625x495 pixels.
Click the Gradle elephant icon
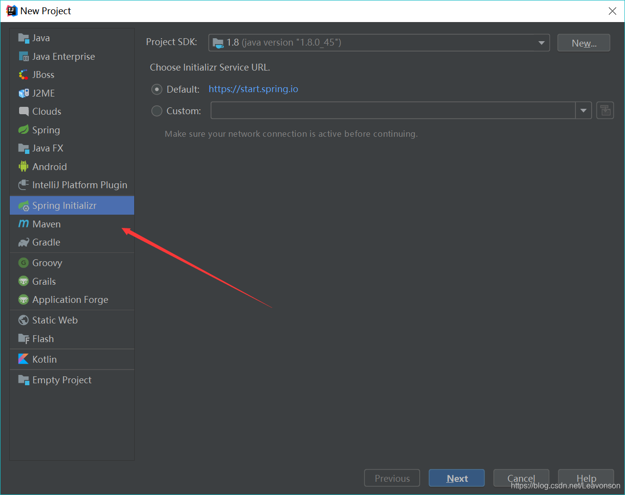tap(24, 242)
